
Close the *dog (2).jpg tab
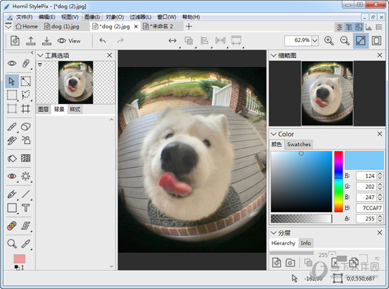point(136,27)
